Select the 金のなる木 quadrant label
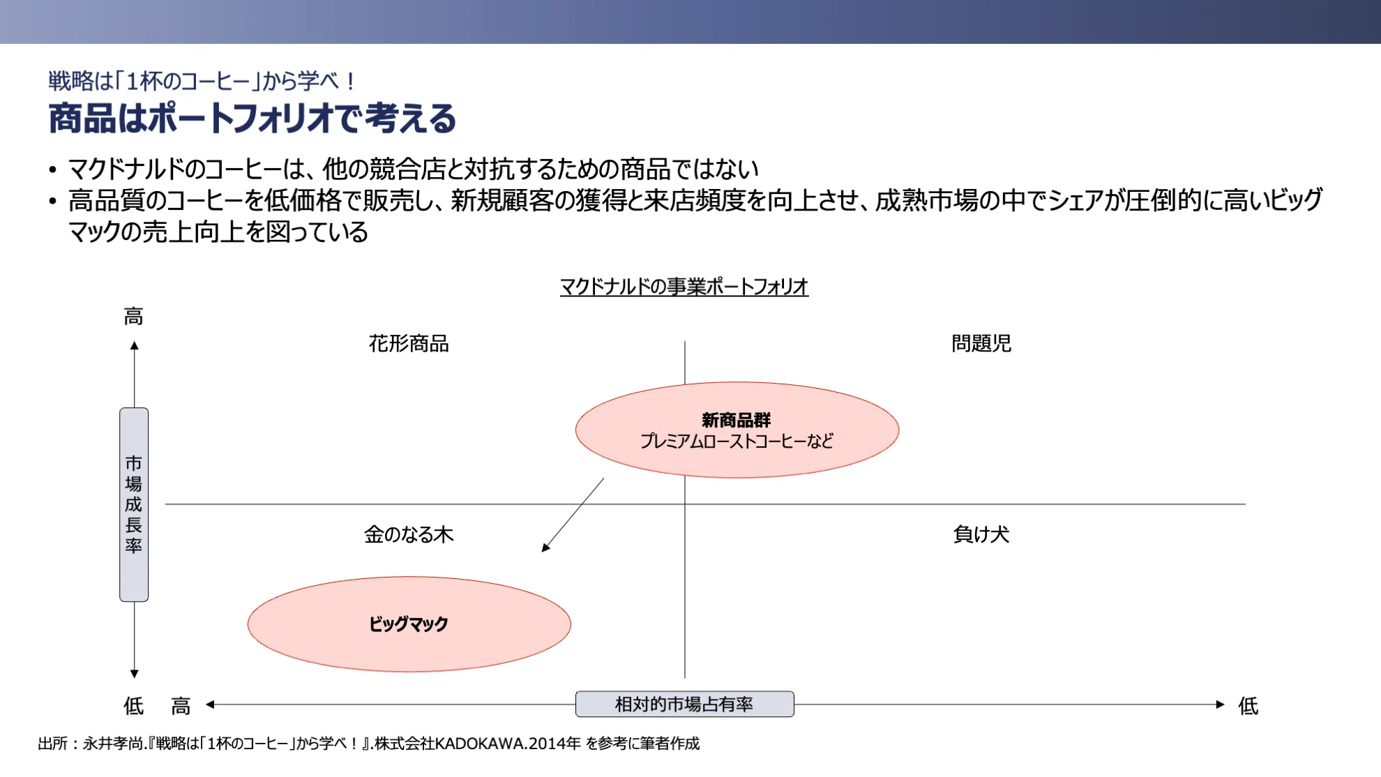The width and height of the screenshot is (1381, 777). click(x=409, y=534)
